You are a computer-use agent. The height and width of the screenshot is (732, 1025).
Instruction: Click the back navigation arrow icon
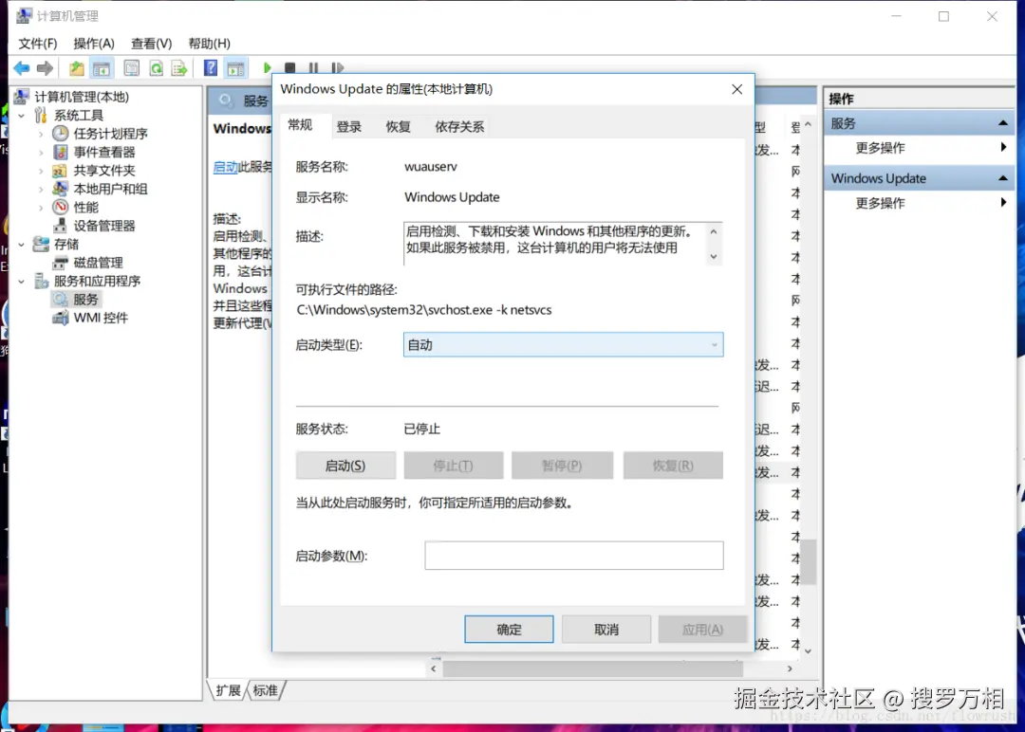21,68
